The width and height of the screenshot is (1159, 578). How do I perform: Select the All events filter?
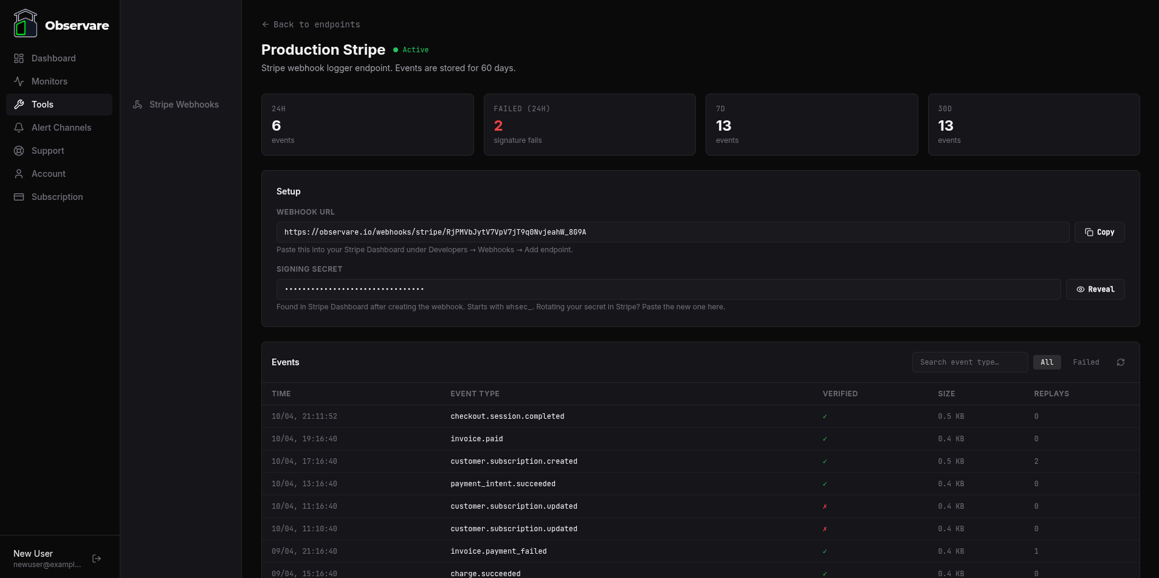click(x=1047, y=362)
